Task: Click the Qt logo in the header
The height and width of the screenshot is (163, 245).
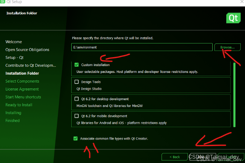Action: point(233,18)
